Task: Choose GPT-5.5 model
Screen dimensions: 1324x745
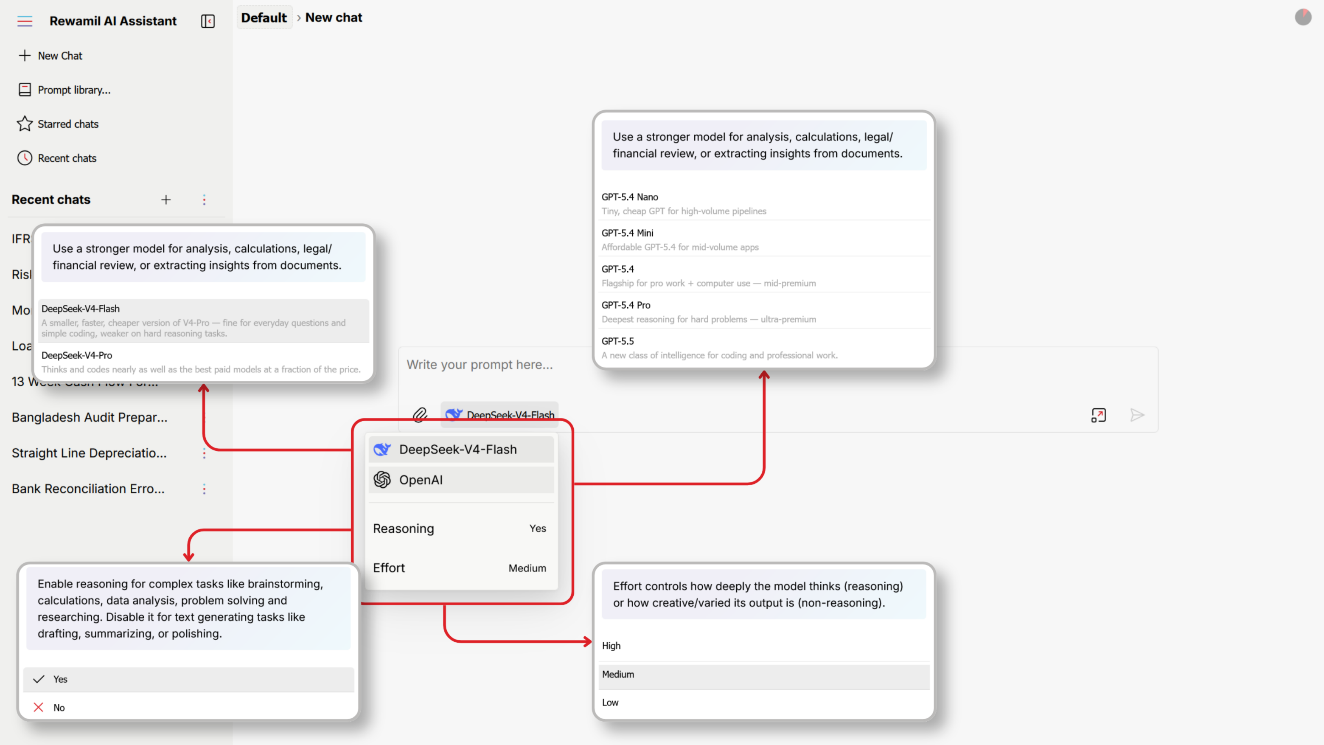Action: coord(764,348)
